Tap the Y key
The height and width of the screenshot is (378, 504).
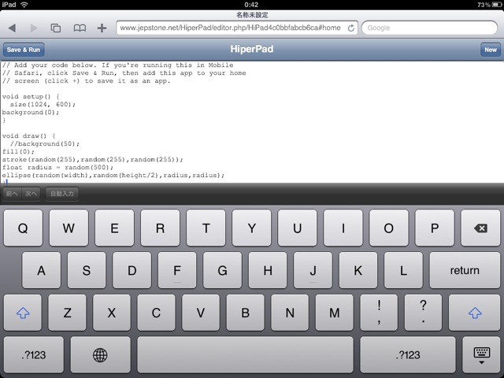coord(252,228)
